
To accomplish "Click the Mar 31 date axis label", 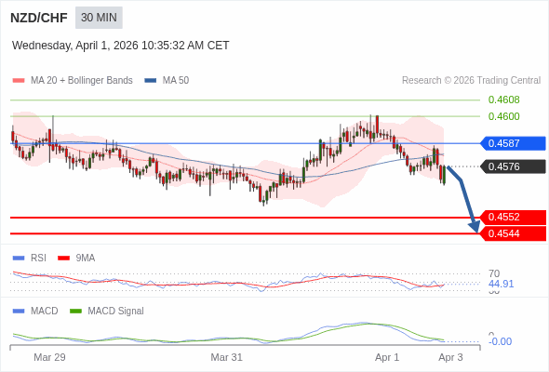I will click(226, 358).
